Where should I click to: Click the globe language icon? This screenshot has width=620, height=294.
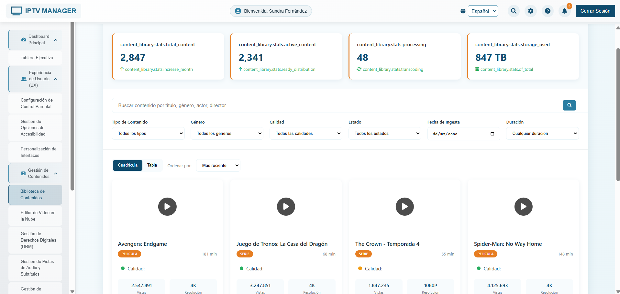463,11
